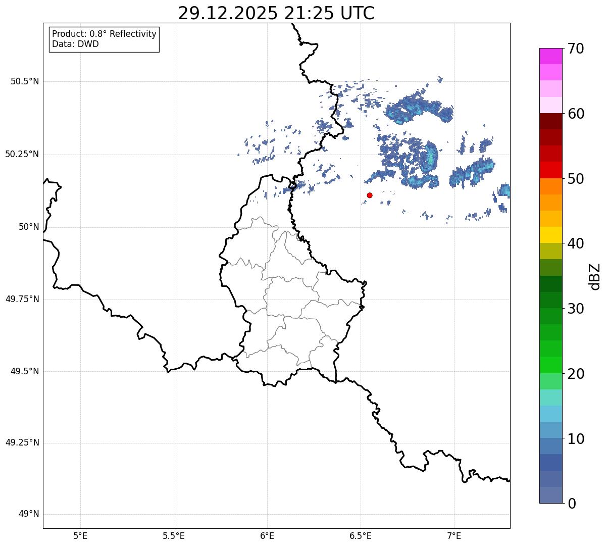The image size is (607, 546).
Task: Click the colorbar tick label 30
Action: coord(576,309)
